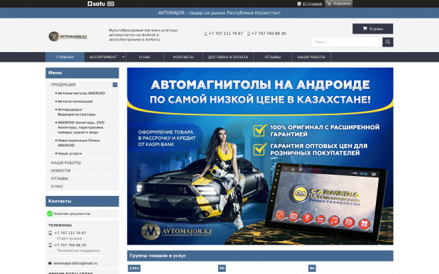Click sidebar phone +7 707 111 70 67

pyautogui.click(x=70, y=233)
